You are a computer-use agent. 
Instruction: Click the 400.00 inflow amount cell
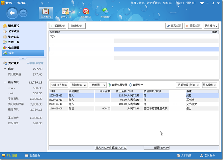(x=102, y=108)
